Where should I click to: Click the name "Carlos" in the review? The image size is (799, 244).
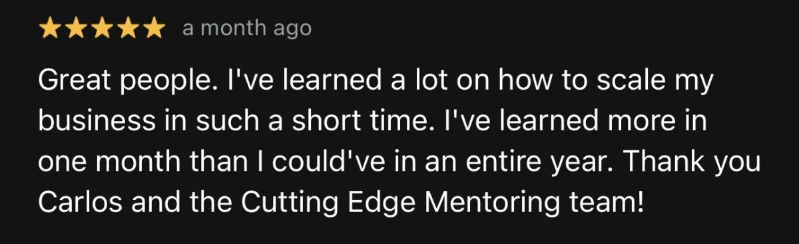click(x=79, y=203)
